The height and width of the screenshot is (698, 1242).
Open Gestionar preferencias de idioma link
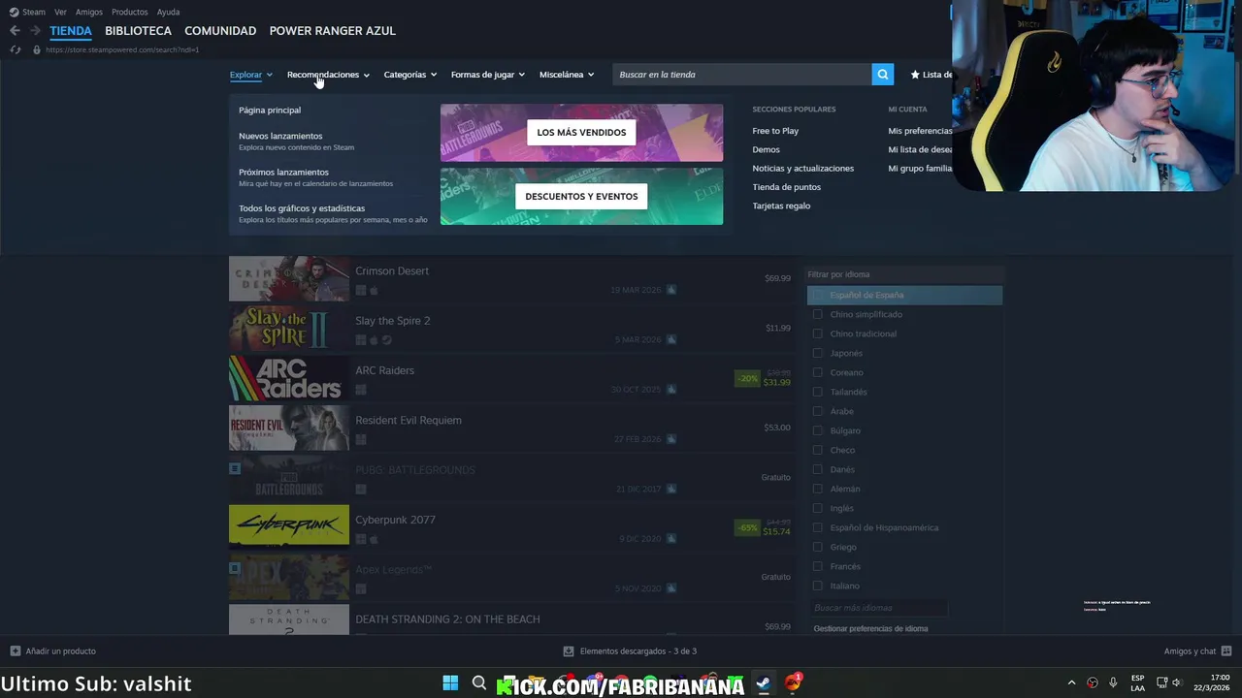coord(870,628)
